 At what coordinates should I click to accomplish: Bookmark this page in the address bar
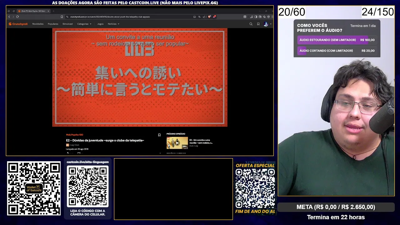click(62, 17)
